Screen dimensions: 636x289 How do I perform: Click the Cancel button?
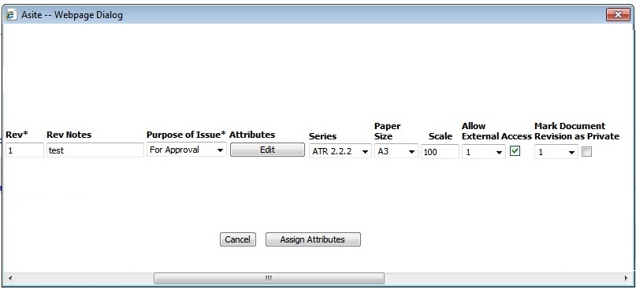(238, 239)
